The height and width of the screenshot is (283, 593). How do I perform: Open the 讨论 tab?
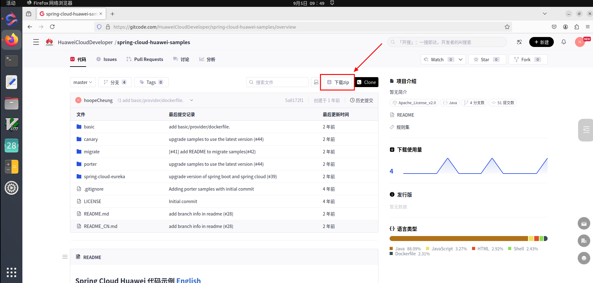tap(181, 59)
